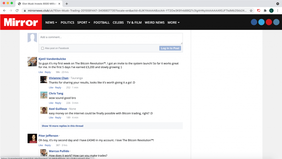Screen dimensions: 282x159
Task: Click the red social circle icon
Action: pyautogui.click(x=269, y=22)
